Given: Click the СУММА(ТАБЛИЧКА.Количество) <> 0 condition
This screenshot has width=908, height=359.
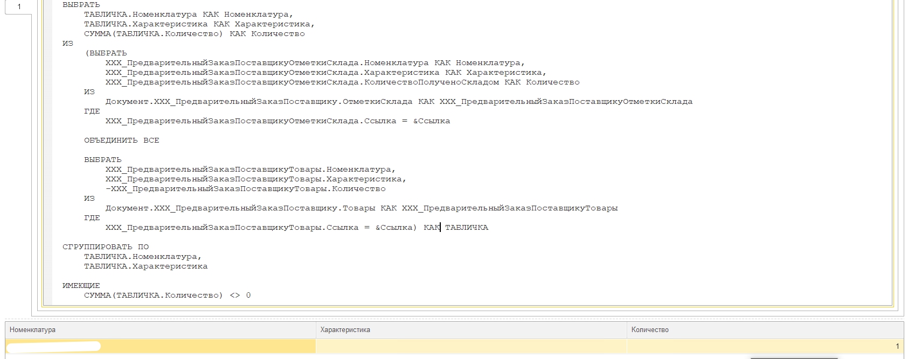Looking at the screenshot, I should (x=167, y=295).
